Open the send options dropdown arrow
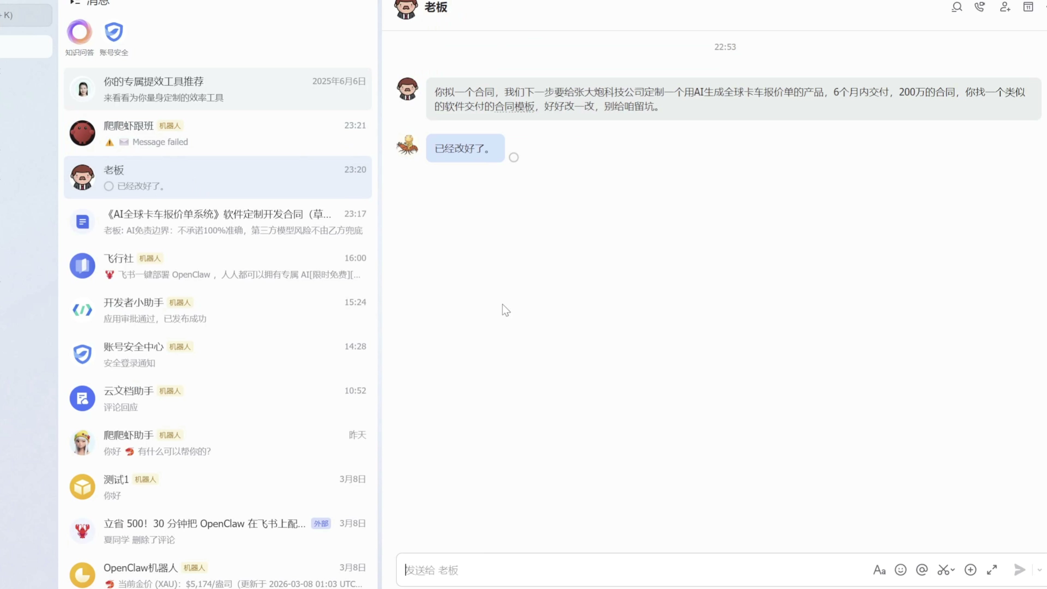Screen dimensions: 1047x589 1040,570
